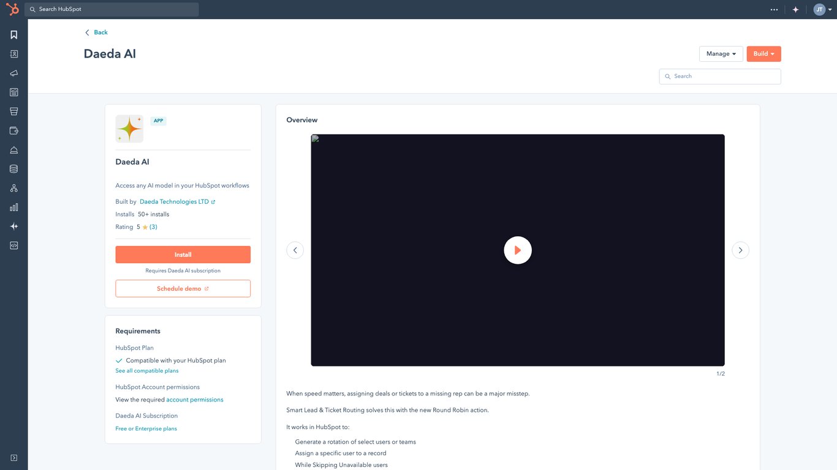Screen dimensions: 837x470
Task: Open the Daeda Technologies LTD link
Action: click(174, 201)
